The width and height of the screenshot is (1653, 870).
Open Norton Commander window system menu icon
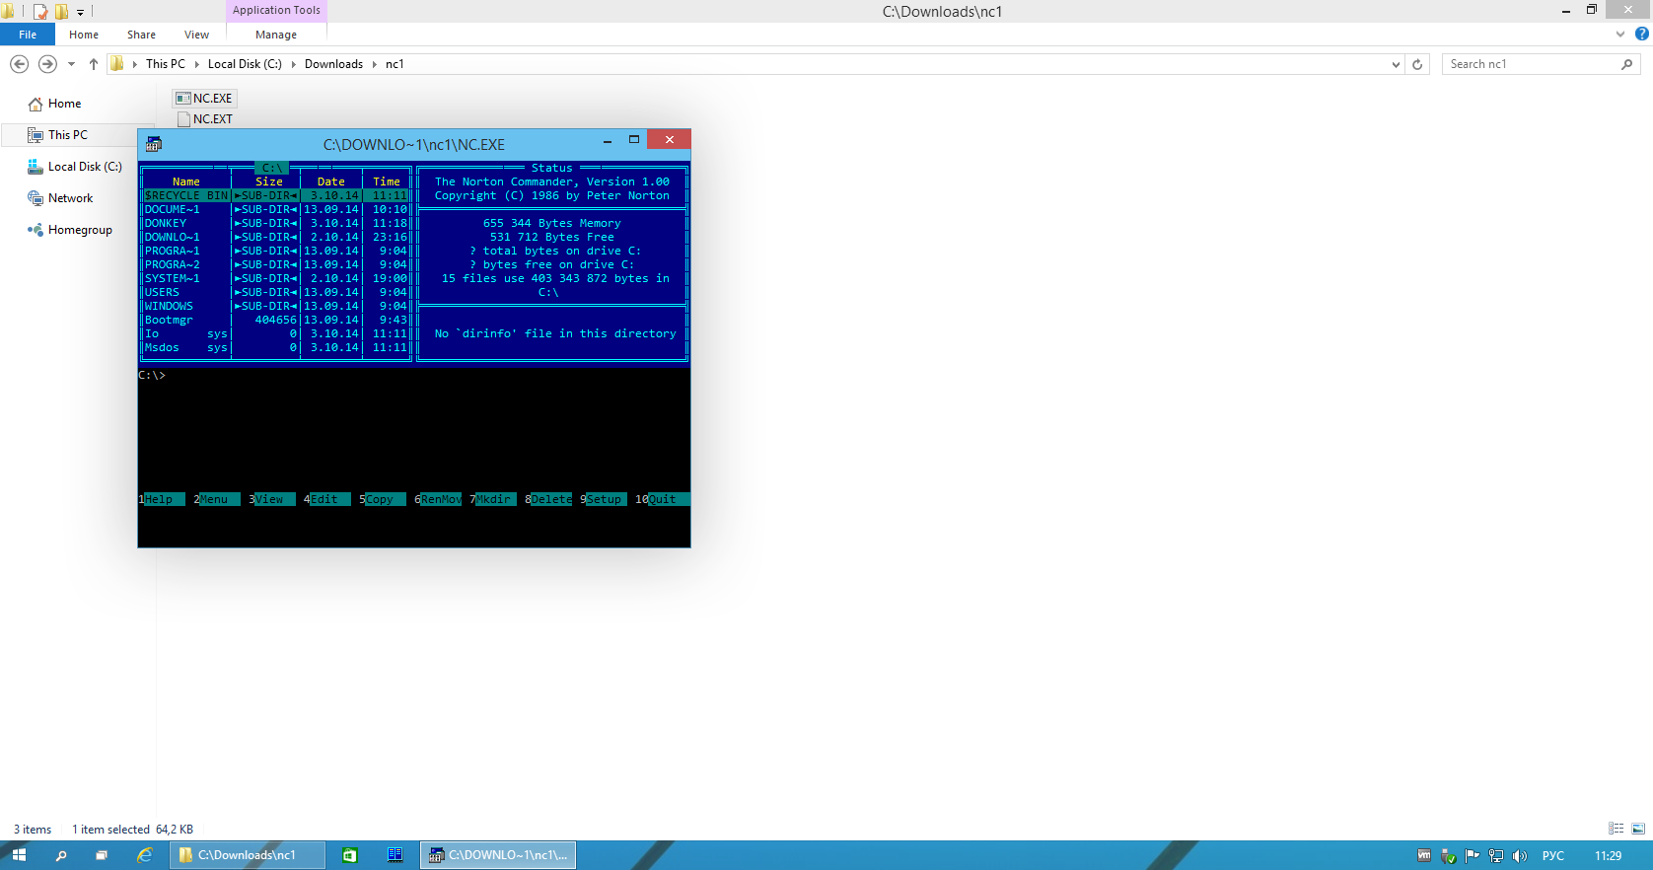point(153,144)
